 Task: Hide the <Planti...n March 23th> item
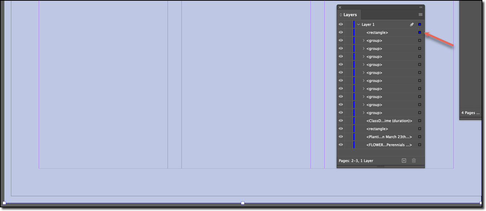click(341, 137)
